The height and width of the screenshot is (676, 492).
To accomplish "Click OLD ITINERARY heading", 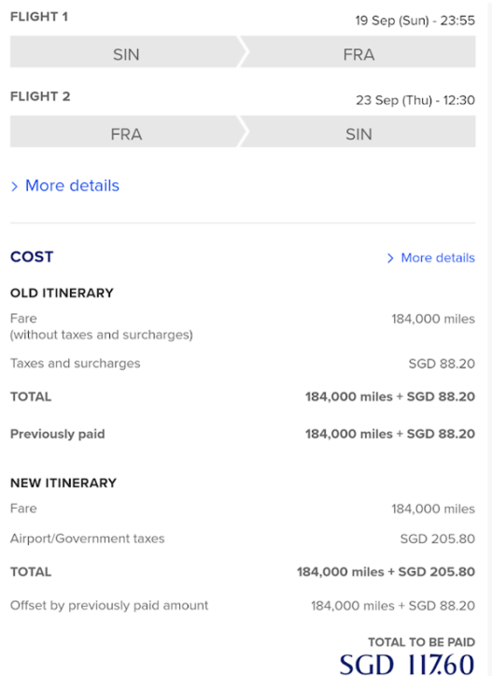I will point(62,294).
